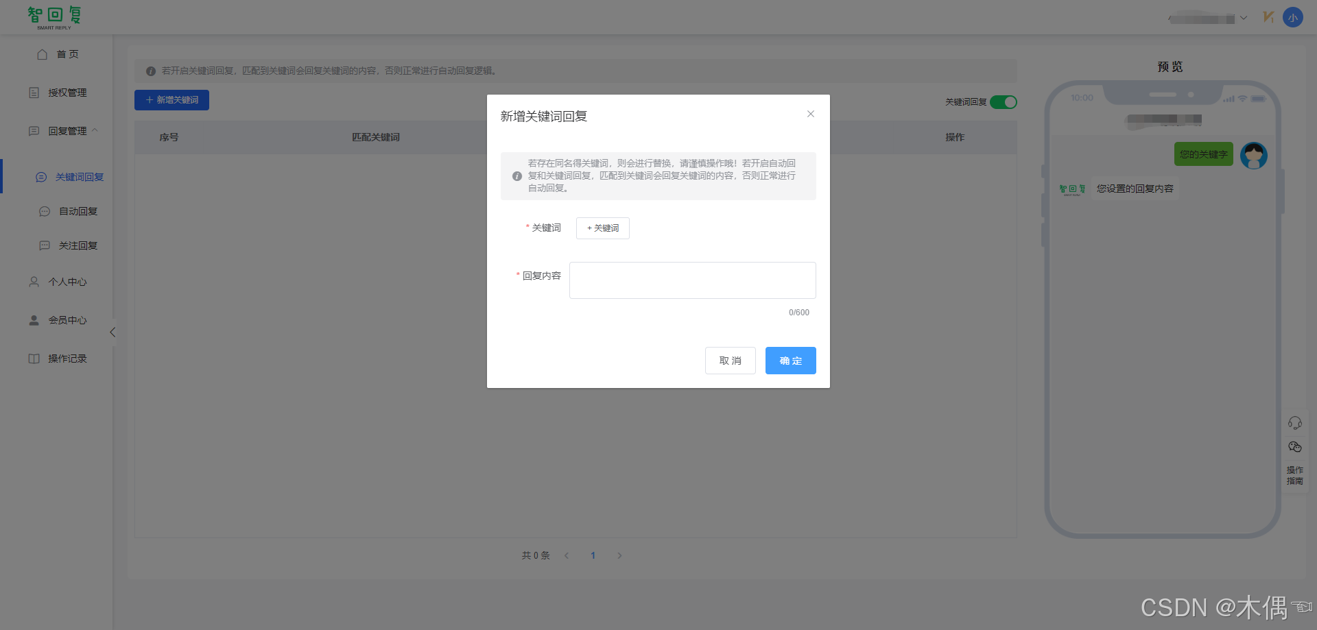Viewport: 1317px width, 630px height.
Task: Open 关键词回复 via its chat bubble icon
Action: [x=41, y=177]
